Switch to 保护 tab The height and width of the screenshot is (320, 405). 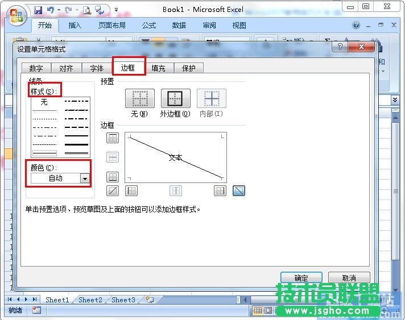pos(189,68)
